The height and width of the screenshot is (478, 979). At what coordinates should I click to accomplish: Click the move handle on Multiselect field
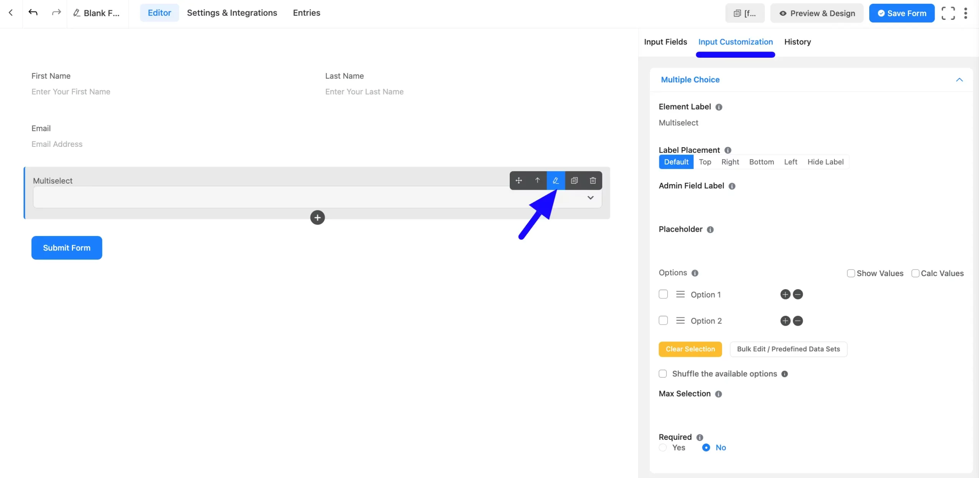tap(519, 180)
